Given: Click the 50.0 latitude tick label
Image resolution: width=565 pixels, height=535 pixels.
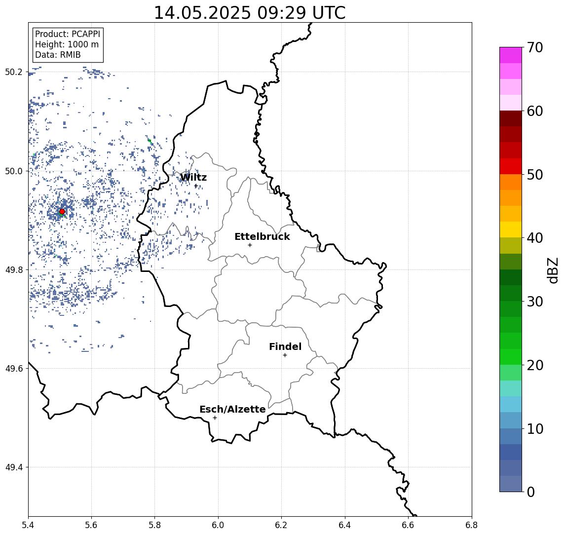Looking at the screenshot, I should (x=14, y=171).
